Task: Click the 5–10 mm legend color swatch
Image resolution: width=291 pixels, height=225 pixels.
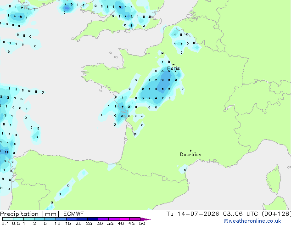Action: [50, 219]
